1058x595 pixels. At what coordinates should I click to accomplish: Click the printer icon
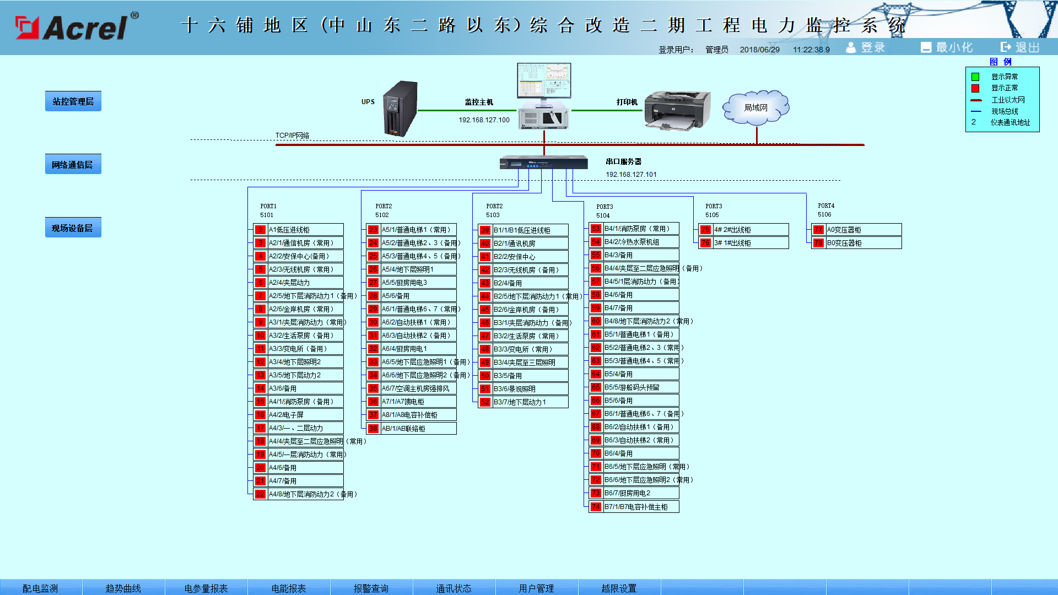[677, 111]
